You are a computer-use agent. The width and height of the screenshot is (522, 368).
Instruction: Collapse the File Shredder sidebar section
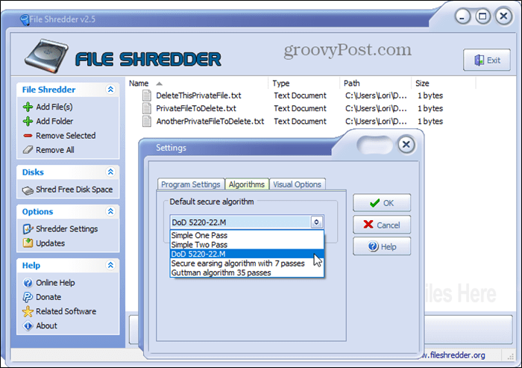tap(110, 90)
